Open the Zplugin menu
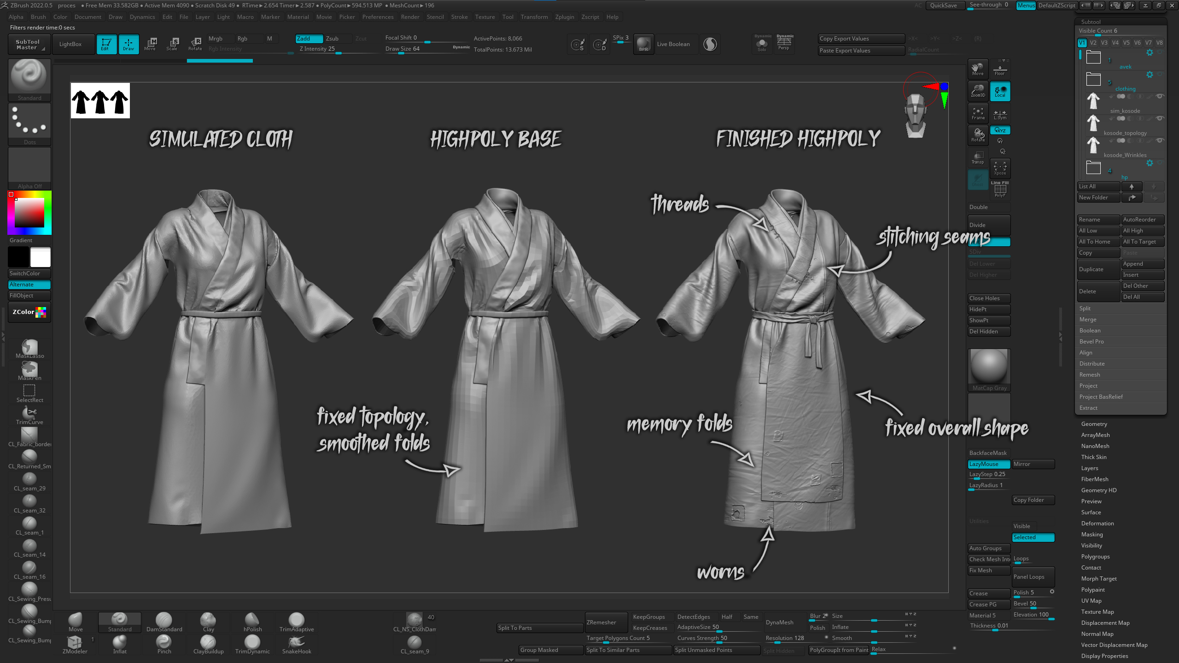This screenshot has height=663, width=1179. pyautogui.click(x=565, y=17)
